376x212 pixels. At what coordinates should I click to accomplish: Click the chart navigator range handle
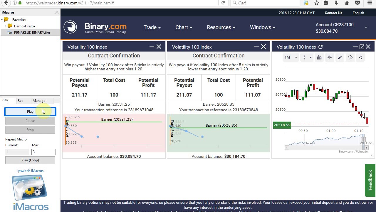click(x=363, y=140)
